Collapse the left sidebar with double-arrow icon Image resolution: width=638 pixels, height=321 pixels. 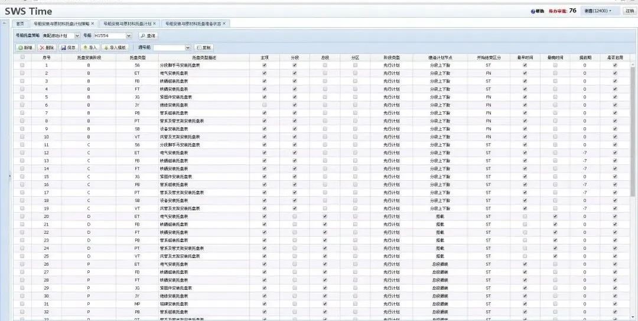(x=5, y=24)
